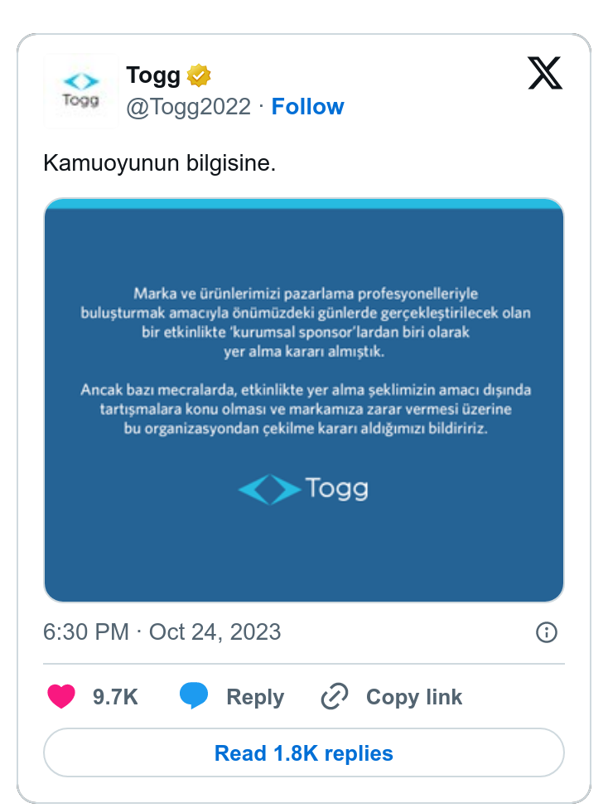This screenshot has width=608, height=808.
Task: Click the Togg profile avatar
Action: [x=81, y=91]
